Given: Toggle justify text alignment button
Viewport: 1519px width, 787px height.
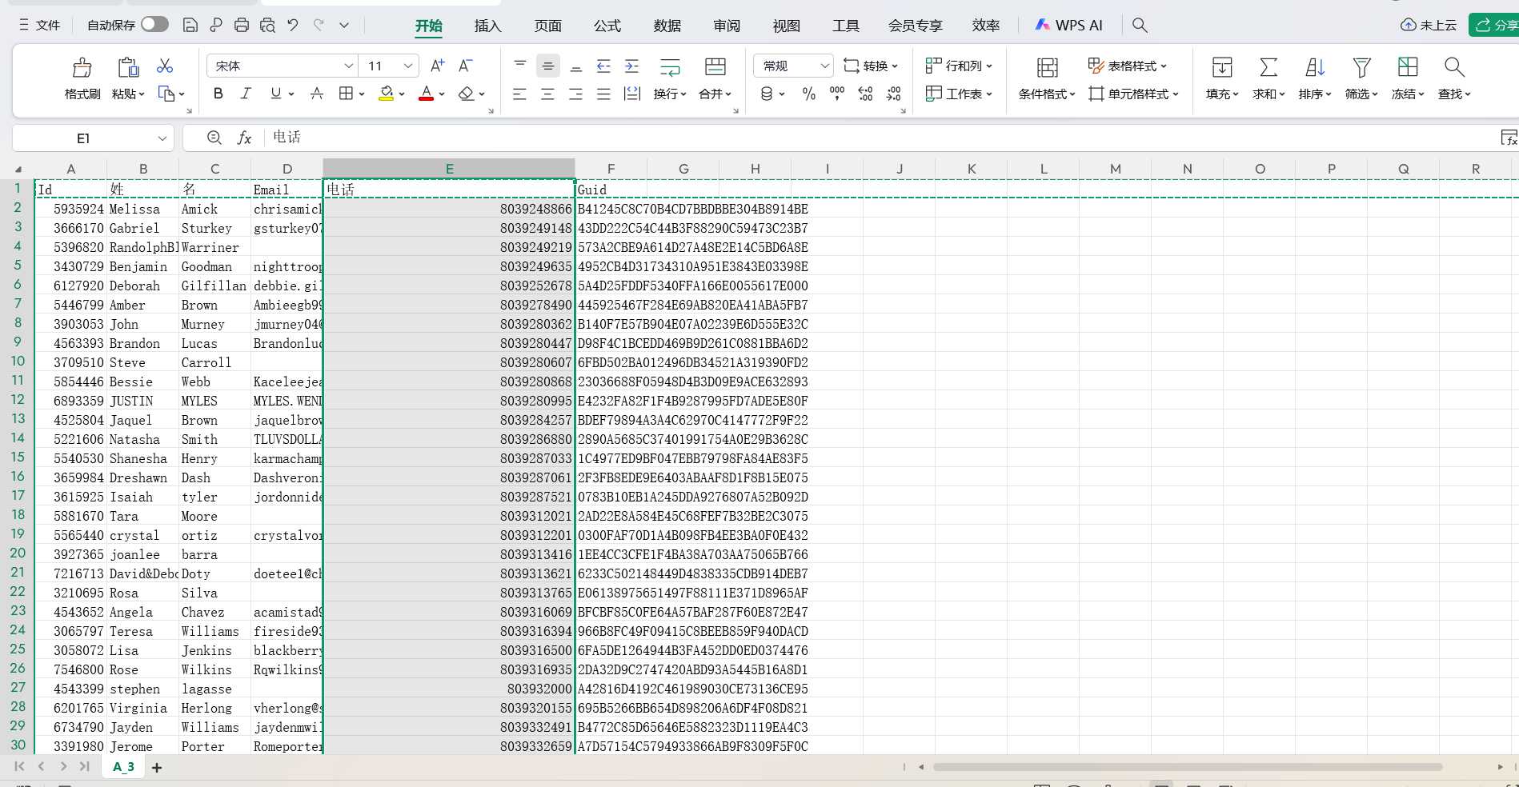Looking at the screenshot, I should tap(603, 94).
